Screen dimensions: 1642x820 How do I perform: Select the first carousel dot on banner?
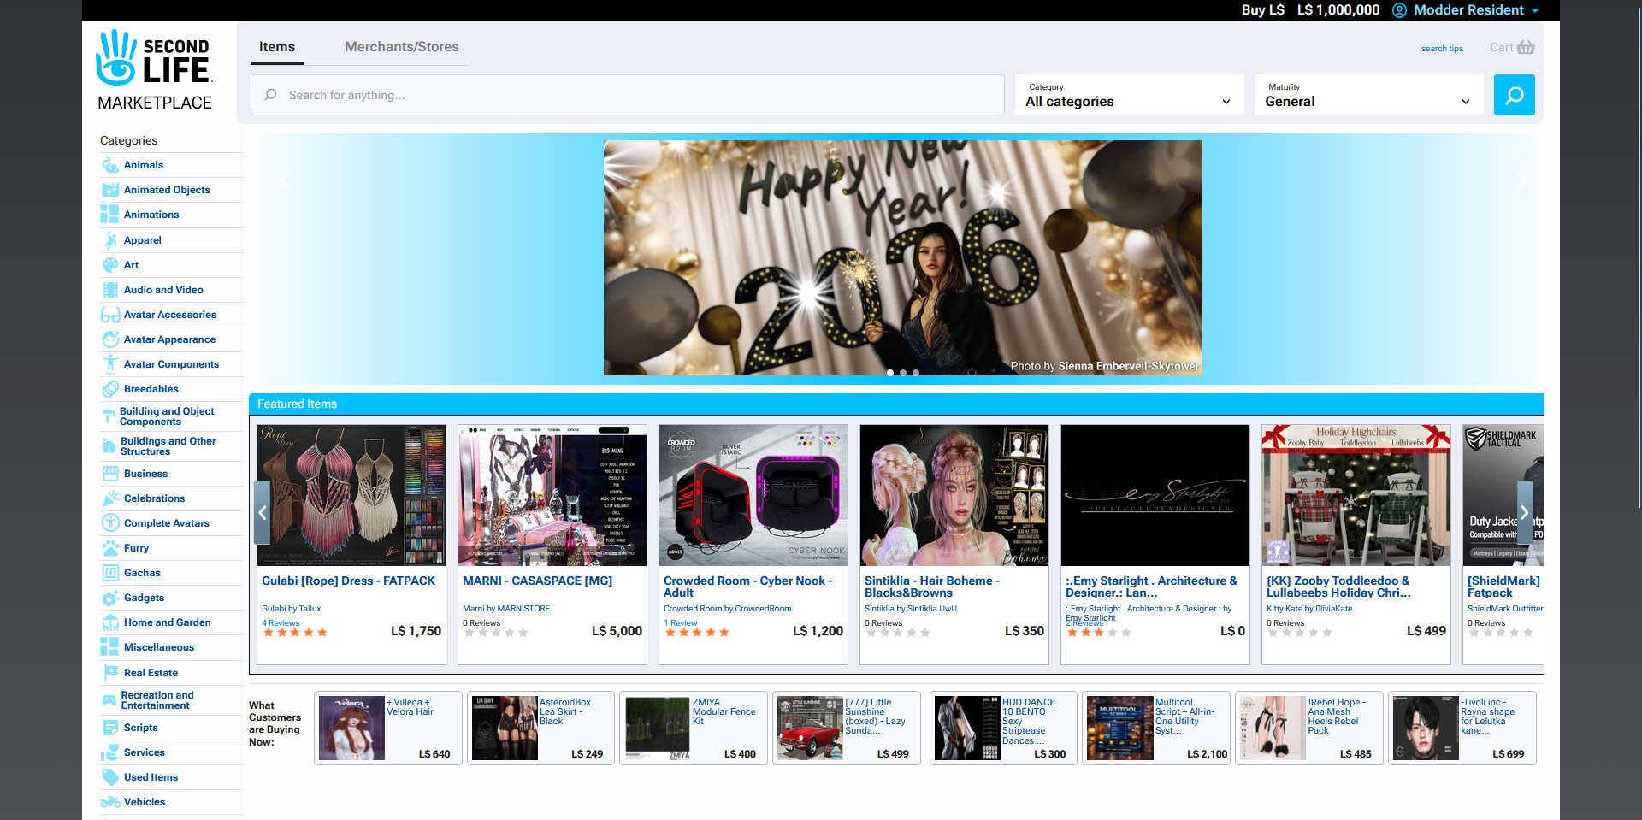[x=890, y=373]
